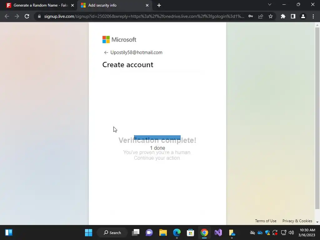Switch to Generate a Random Name tab
This screenshot has height=240, width=320.
[x=39, y=5]
